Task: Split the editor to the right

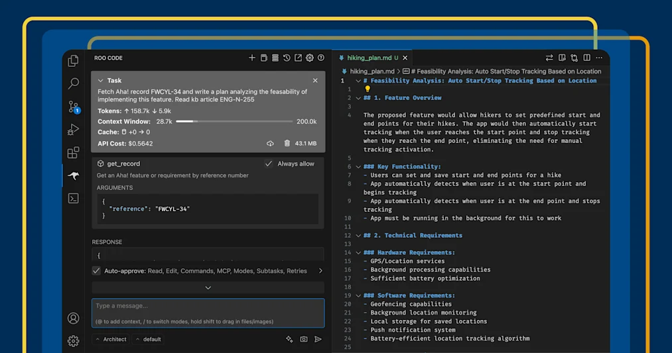Action: pyautogui.click(x=586, y=58)
